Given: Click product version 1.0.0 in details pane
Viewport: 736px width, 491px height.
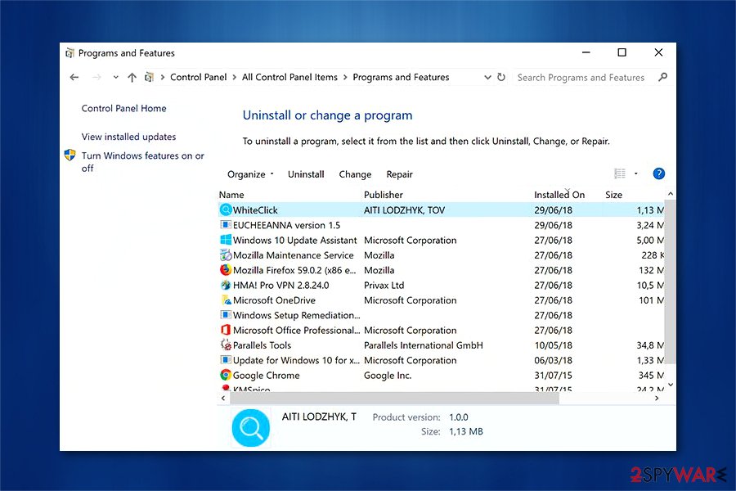Looking at the screenshot, I should coord(459,417).
